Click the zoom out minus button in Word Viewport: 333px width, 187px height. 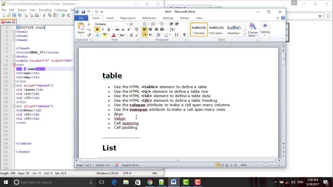[x=251, y=165]
